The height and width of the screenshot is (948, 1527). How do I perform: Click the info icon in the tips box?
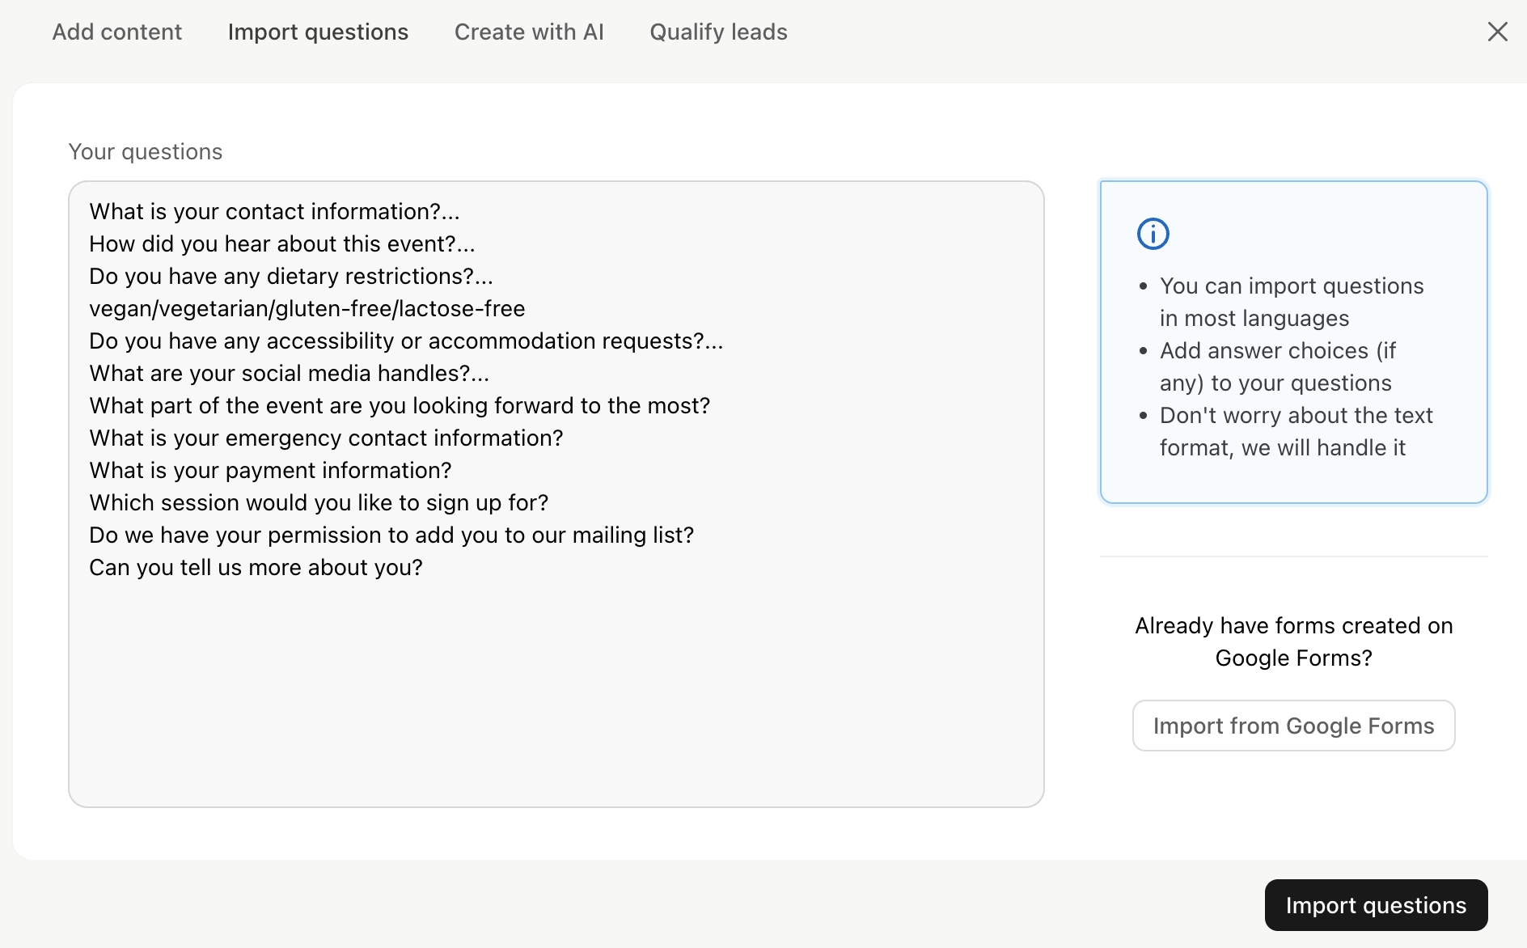tap(1153, 234)
